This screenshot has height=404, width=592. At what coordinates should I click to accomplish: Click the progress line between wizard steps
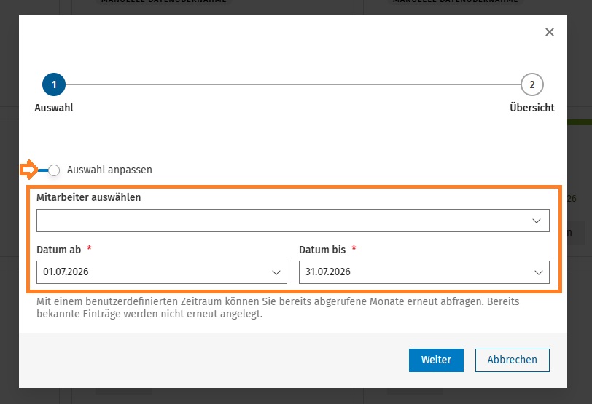click(293, 84)
